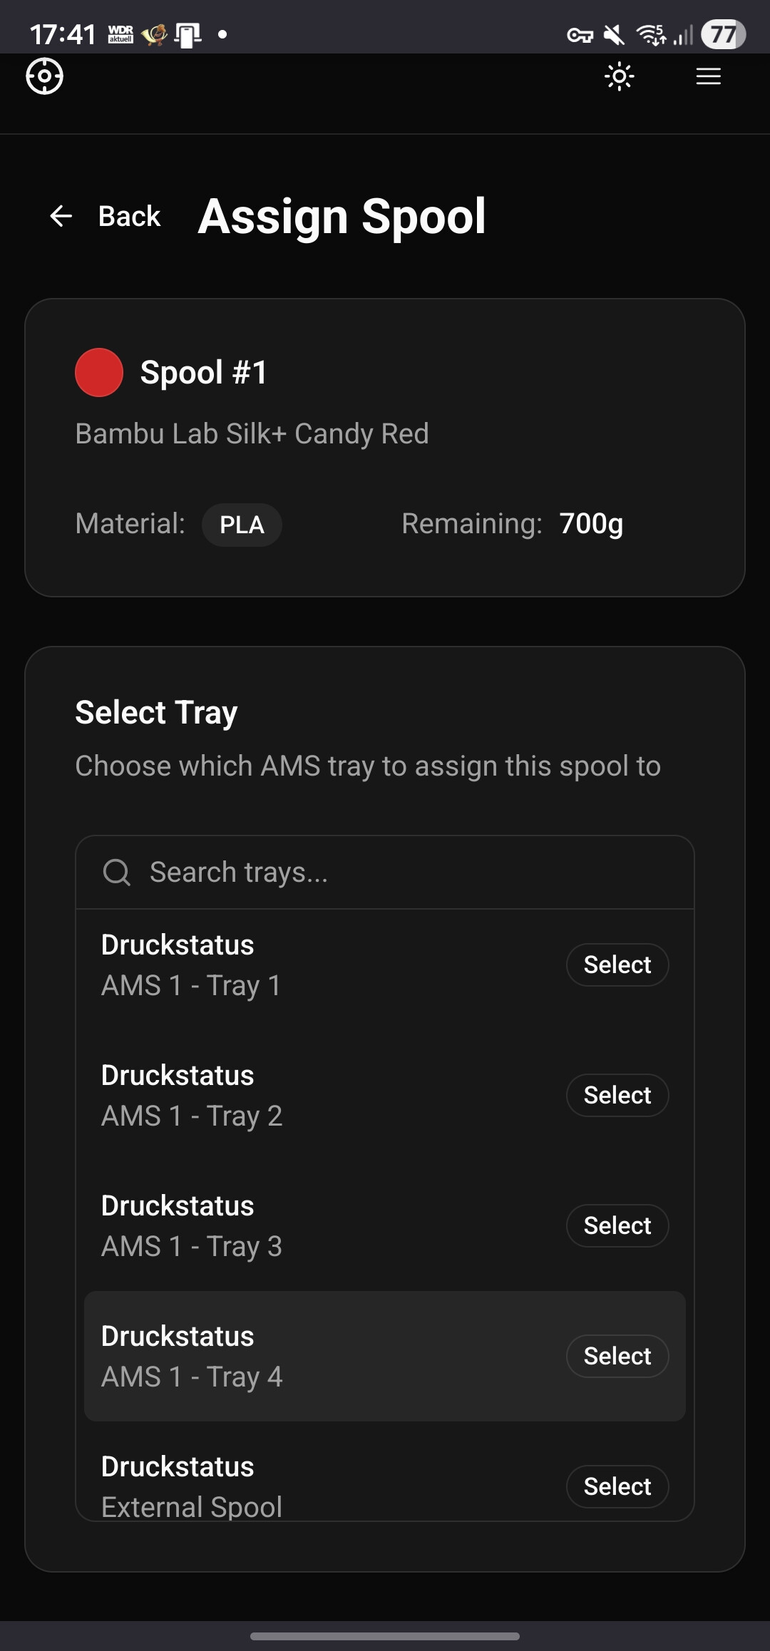Tap the VPN key status icon
The image size is (770, 1651).
tap(580, 34)
